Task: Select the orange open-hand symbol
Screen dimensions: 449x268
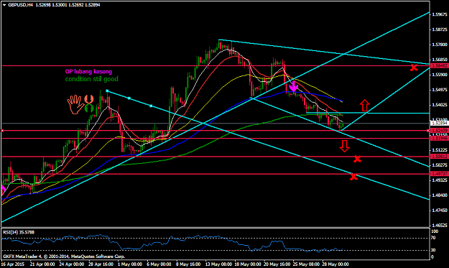Action: [x=75, y=104]
